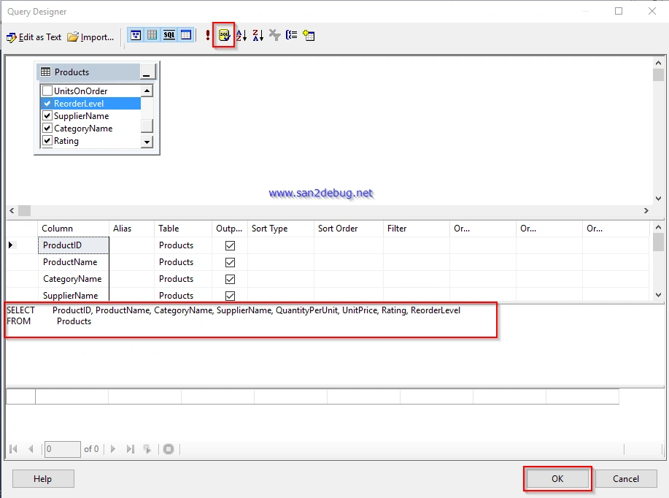The image size is (669, 498).
Task: Open the Edit as Text option
Action: (x=34, y=37)
